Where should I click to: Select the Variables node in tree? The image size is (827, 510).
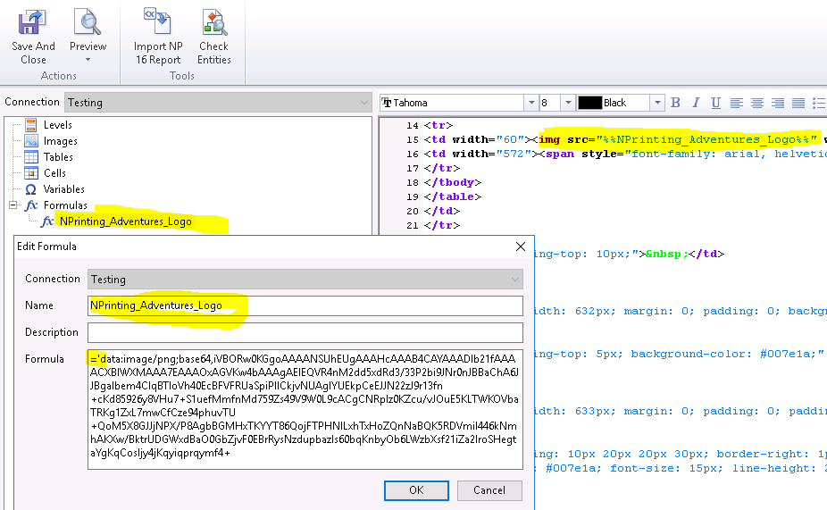[63, 189]
